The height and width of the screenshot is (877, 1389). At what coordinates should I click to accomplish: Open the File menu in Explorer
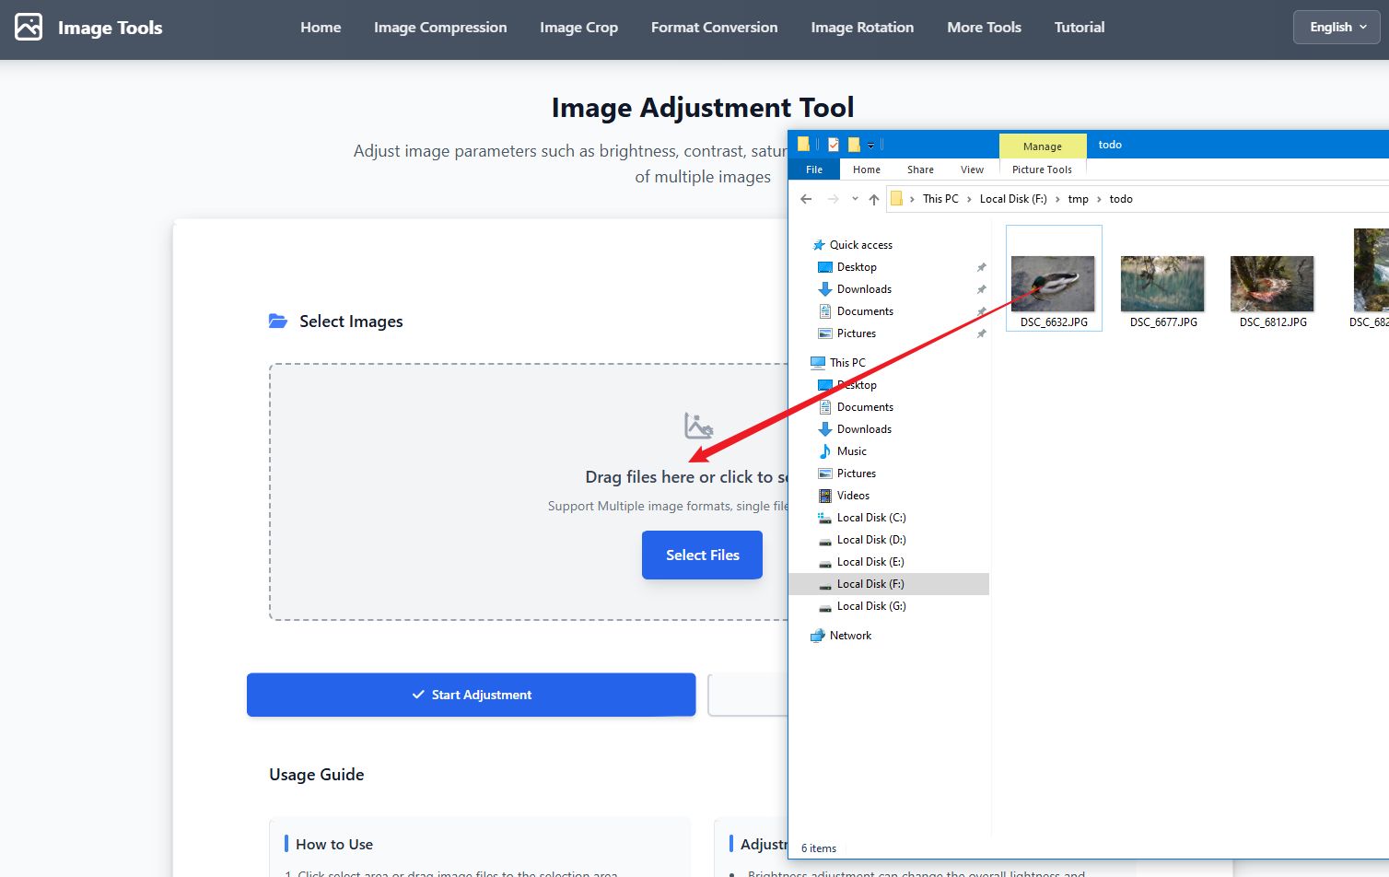point(814,170)
